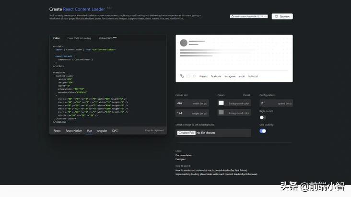Switch code output to React
Viewport: 351px width, 197px height.
pos(57,131)
